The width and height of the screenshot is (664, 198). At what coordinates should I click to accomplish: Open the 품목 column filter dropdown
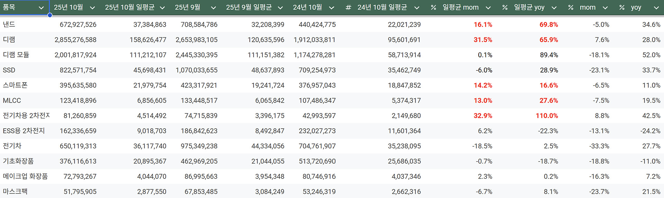[41, 8]
